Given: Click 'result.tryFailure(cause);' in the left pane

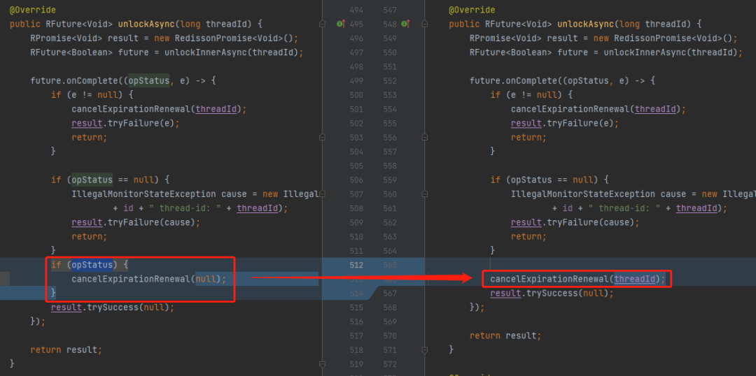Looking at the screenshot, I should (136, 222).
